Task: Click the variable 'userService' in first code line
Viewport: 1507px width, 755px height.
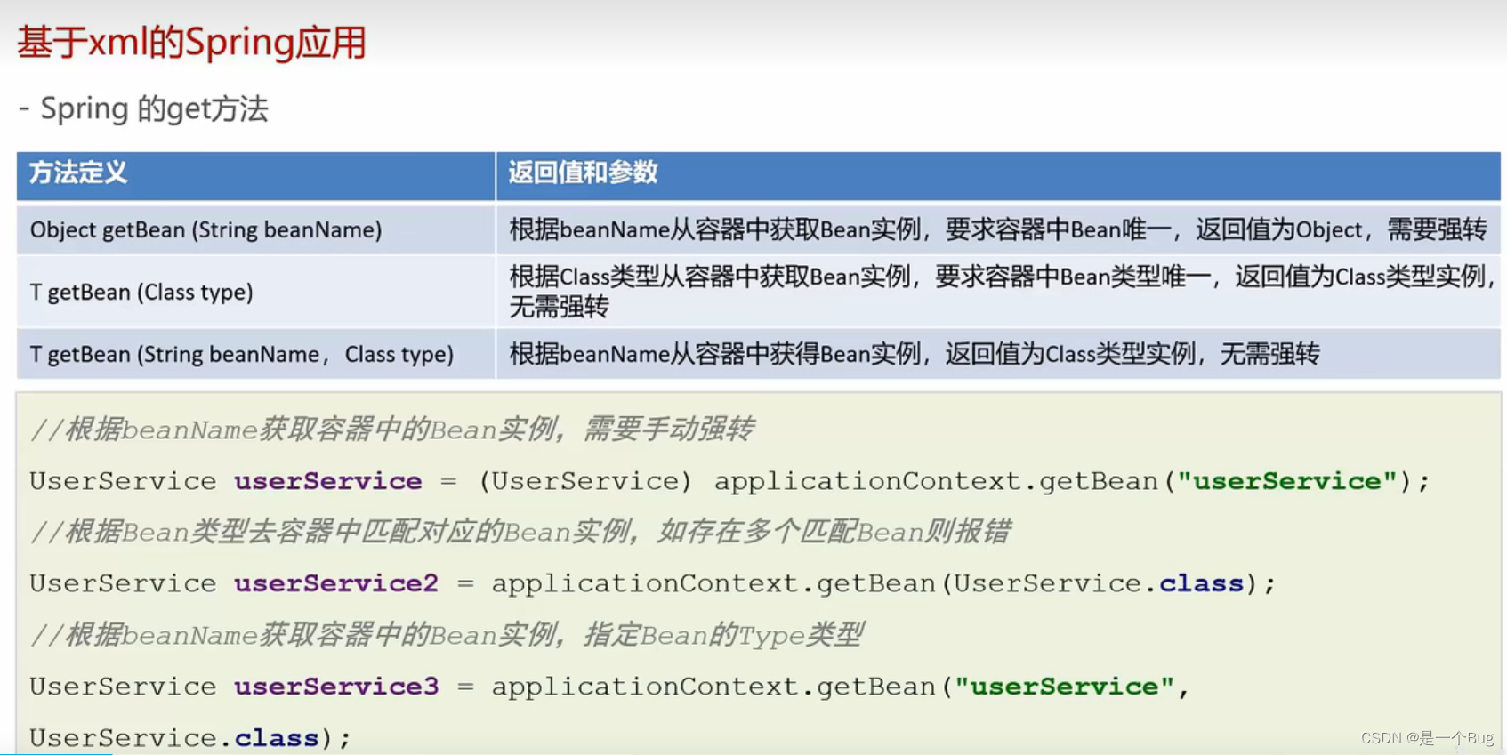Action: click(328, 481)
